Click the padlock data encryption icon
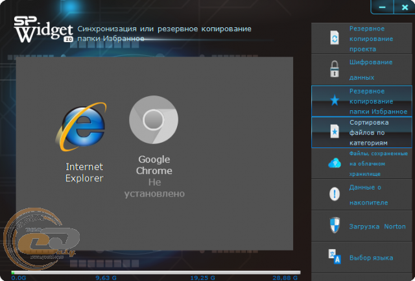Screen dimensions: 415x281 click(x=335, y=69)
